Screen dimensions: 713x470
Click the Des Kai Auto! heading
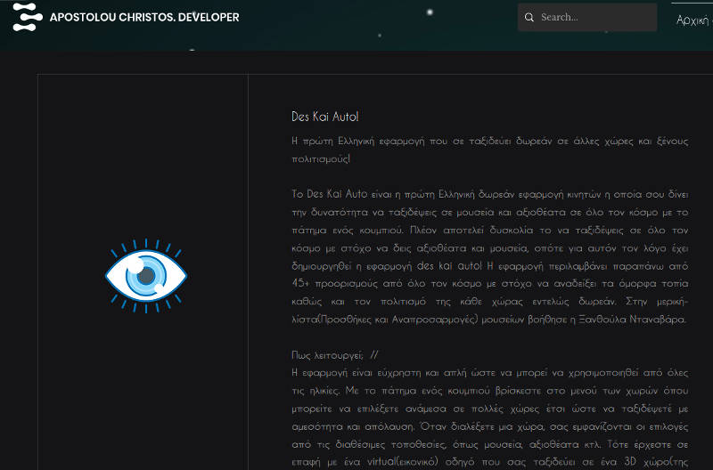tap(325, 117)
